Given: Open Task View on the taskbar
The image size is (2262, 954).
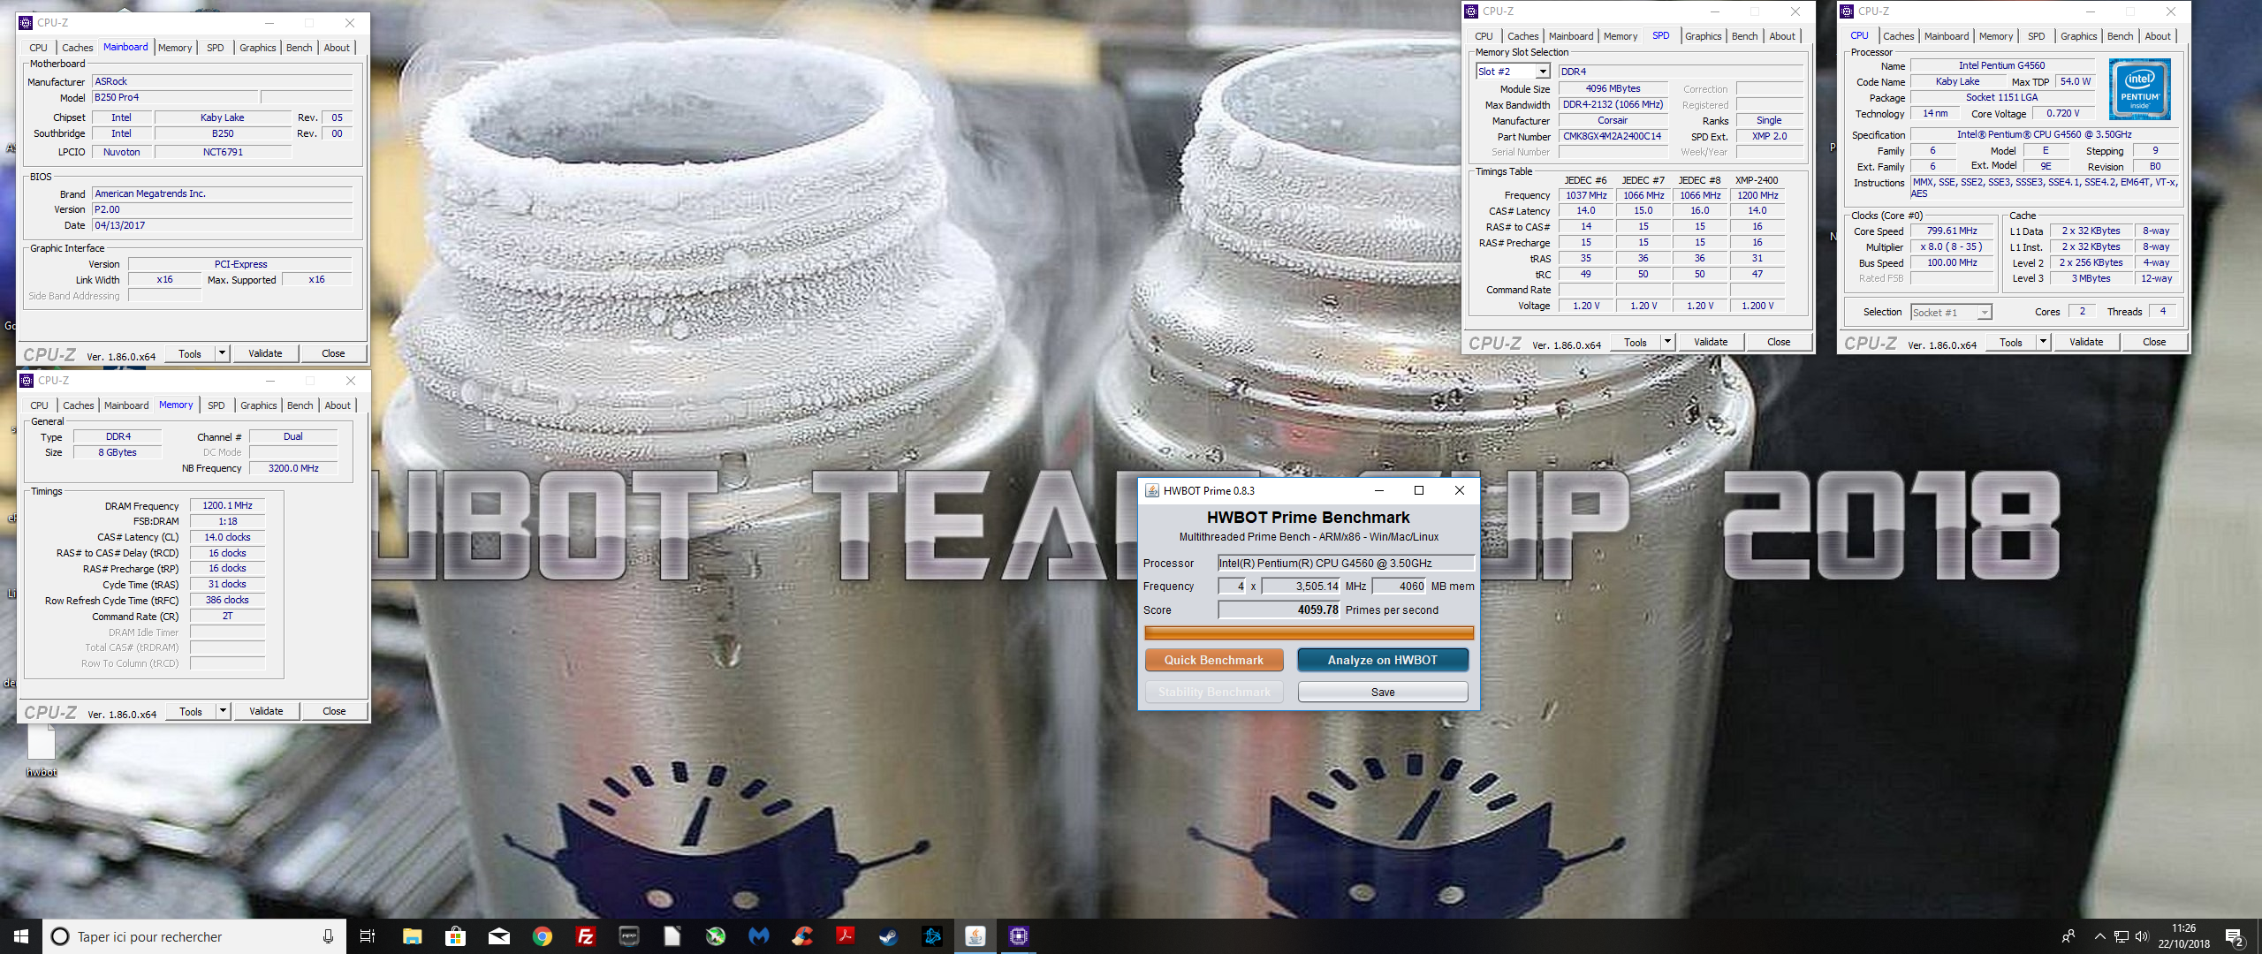Looking at the screenshot, I should click(368, 936).
